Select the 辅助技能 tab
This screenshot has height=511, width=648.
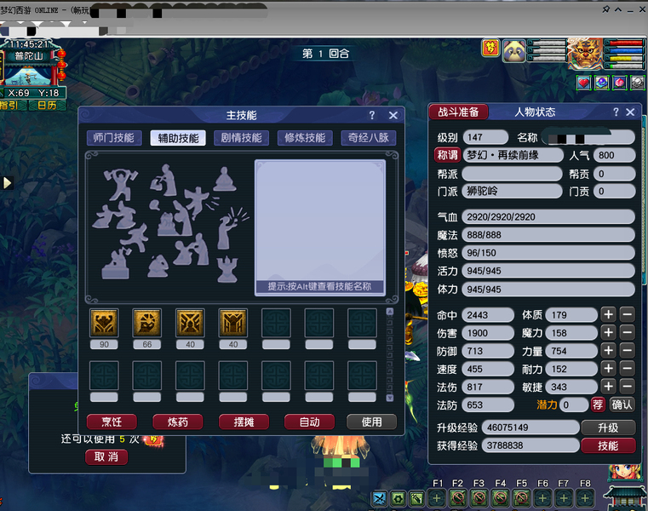[x=178, y=138]
